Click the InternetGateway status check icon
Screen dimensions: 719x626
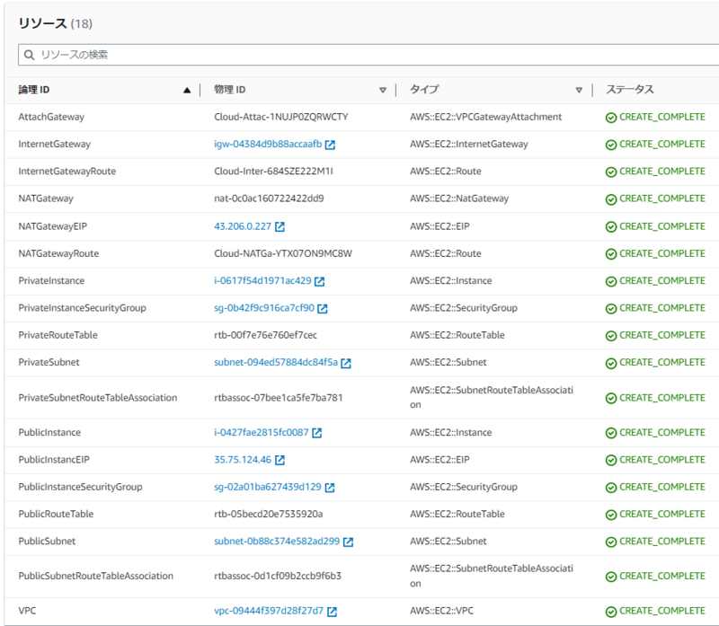point(611,145)
